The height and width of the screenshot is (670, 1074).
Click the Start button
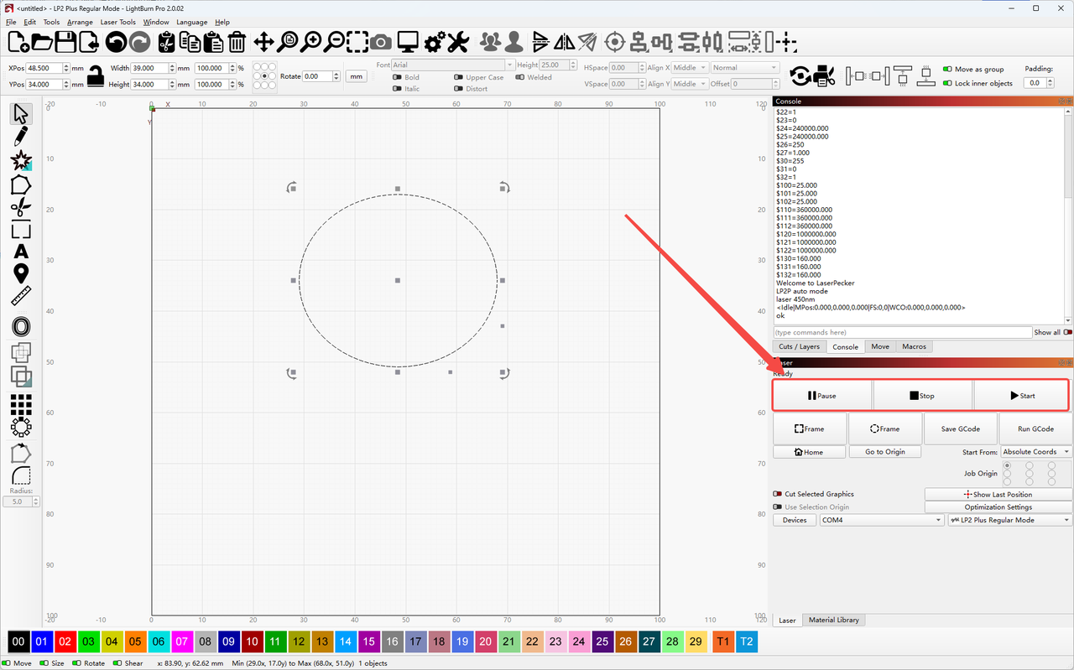coord(1022,396)
